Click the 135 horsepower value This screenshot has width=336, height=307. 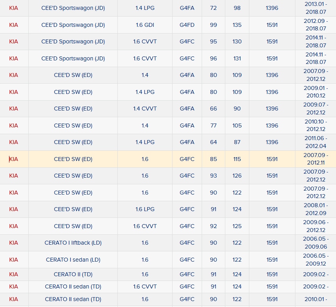[x=237, y=25]
